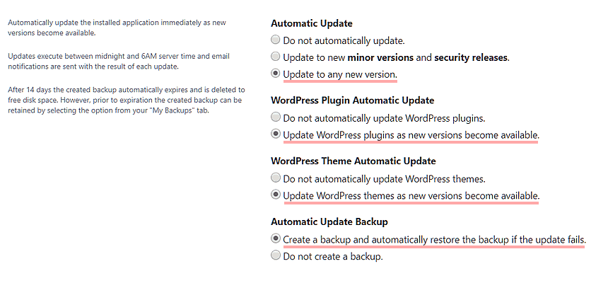Click the bold 'minor versions' text
The image size is (608, 283).
pos(380,58)
